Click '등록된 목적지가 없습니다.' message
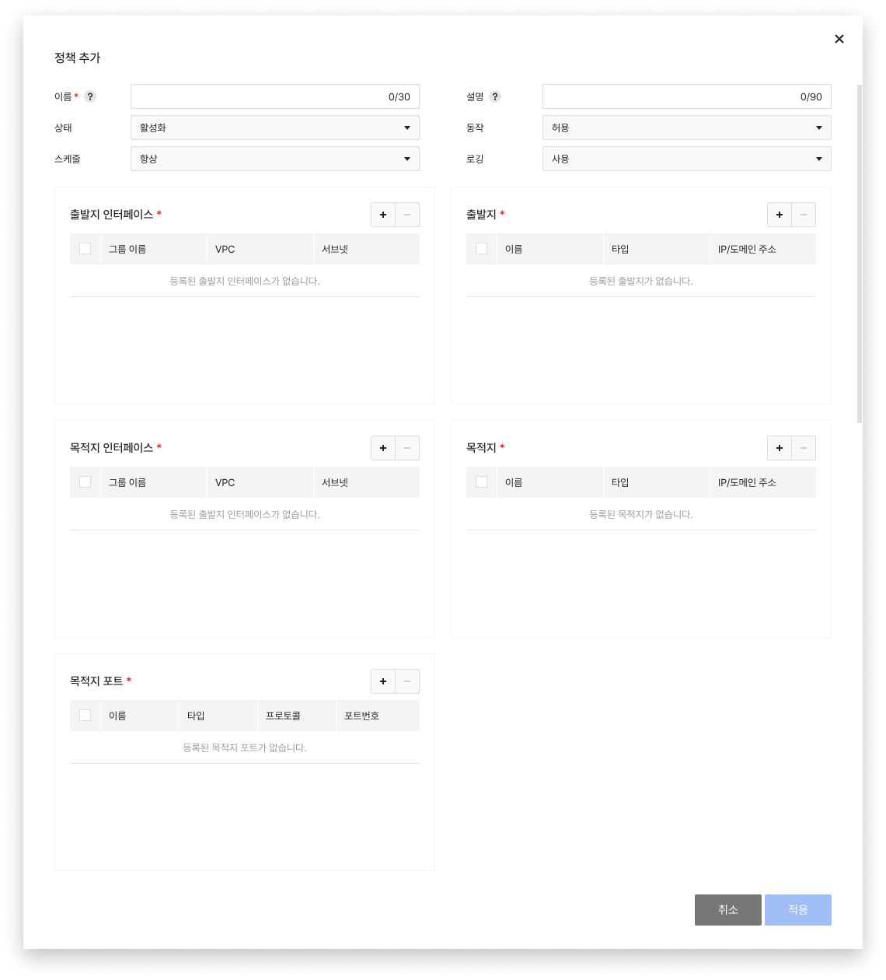The height and width of the screenshot is (980, 886). 641,514
